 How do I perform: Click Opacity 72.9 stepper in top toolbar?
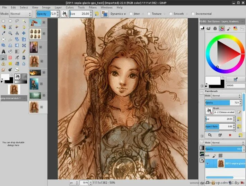(x=58, y=14)
